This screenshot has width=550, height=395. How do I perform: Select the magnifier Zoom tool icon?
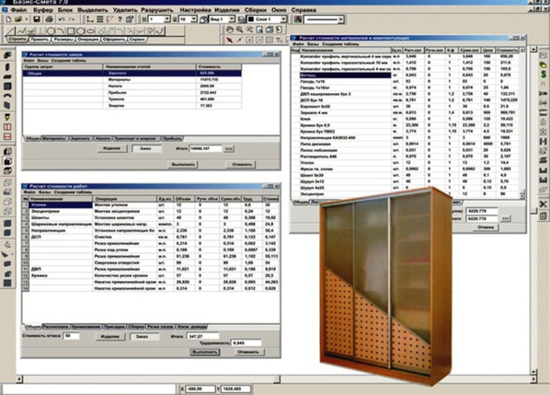pyautogui.click(x=239, y=30)
